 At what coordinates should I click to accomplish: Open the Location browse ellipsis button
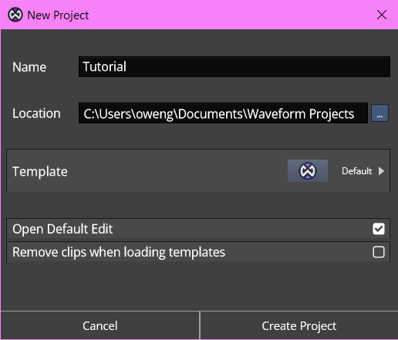pos(379,113)
